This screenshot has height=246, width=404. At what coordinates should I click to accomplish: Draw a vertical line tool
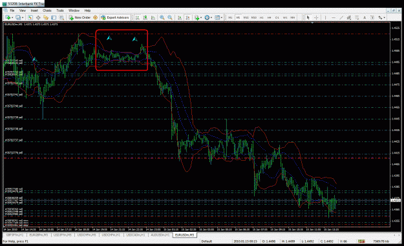click(325, 17)
